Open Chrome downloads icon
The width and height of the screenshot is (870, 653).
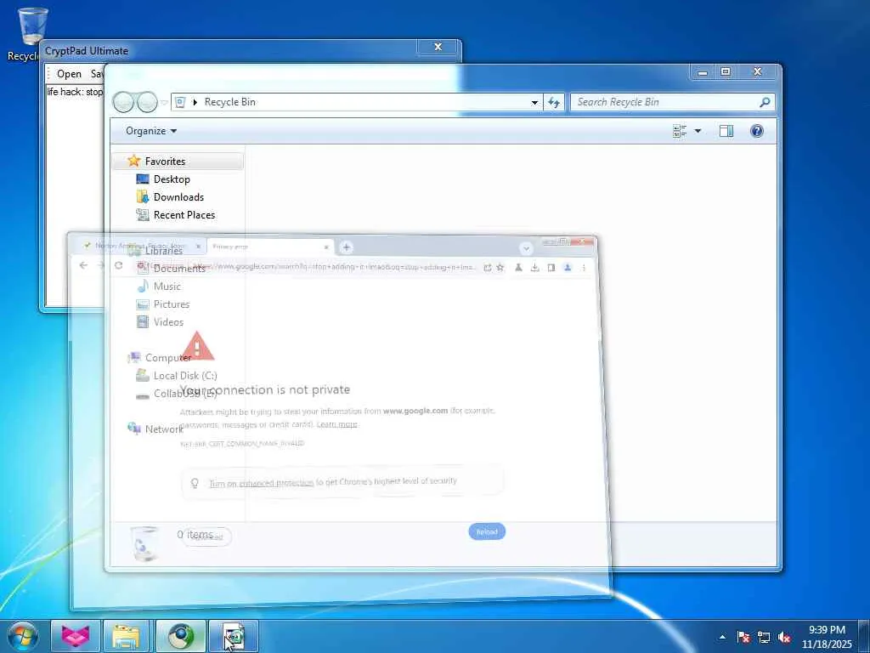(534, 268)
